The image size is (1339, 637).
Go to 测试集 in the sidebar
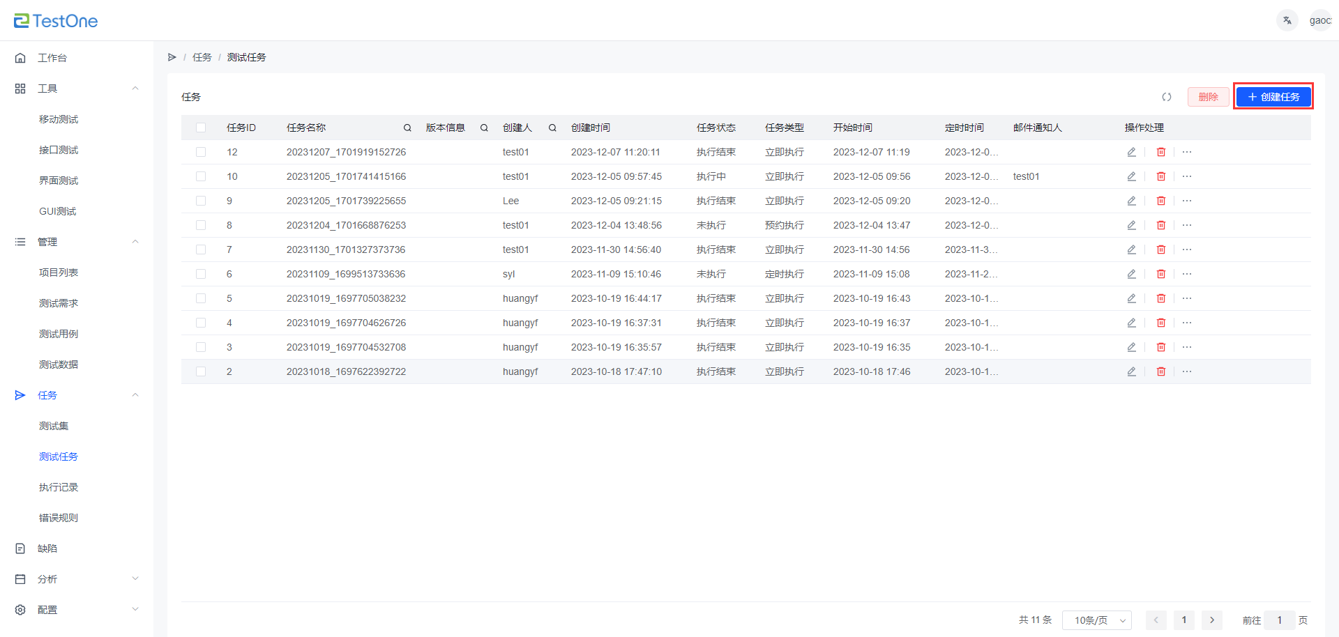(54, 426)
